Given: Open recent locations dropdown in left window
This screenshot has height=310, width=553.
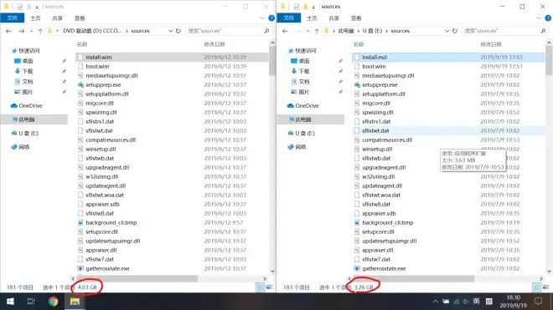Looking at the screenshot, I should (x=31, y=31).
